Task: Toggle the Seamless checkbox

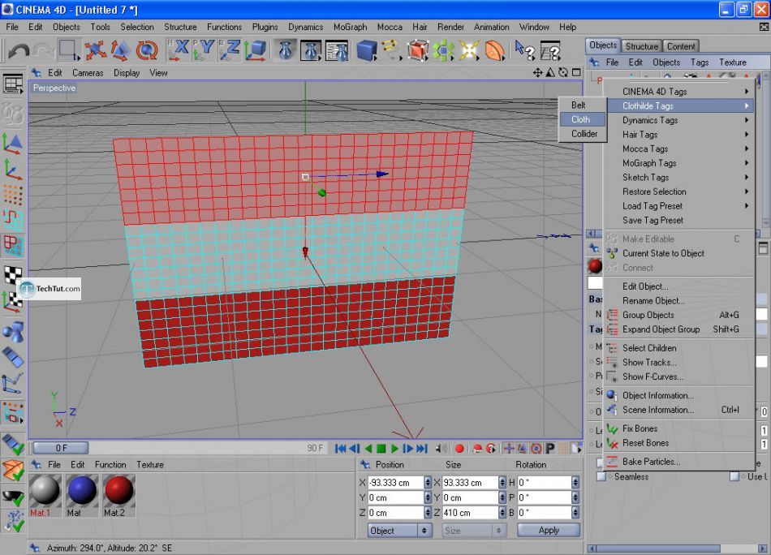Action: 601,476
